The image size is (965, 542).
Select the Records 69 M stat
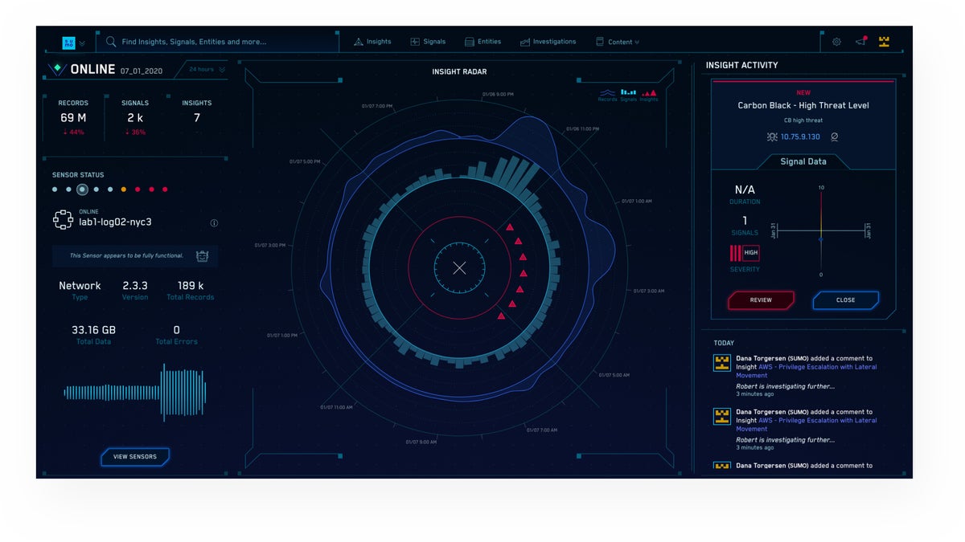(x=73, y=117)
